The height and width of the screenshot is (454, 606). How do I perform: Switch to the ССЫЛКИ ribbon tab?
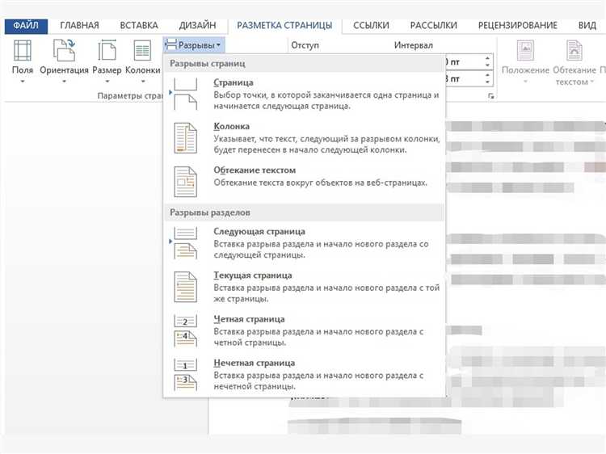371,26
